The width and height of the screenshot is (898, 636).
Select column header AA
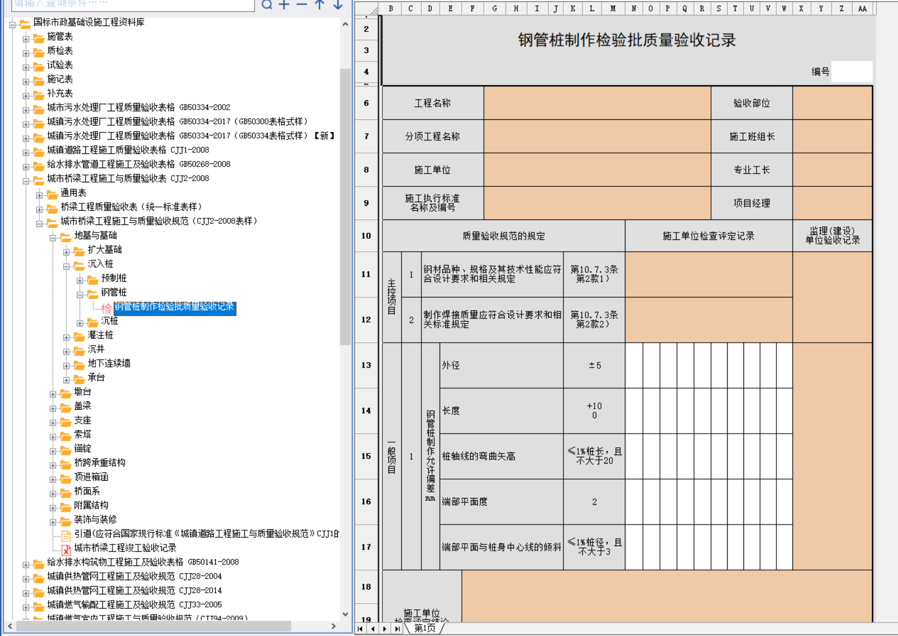862,9
